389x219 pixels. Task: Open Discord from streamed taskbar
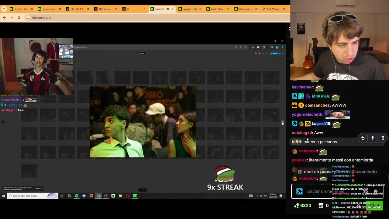[84, 196]
